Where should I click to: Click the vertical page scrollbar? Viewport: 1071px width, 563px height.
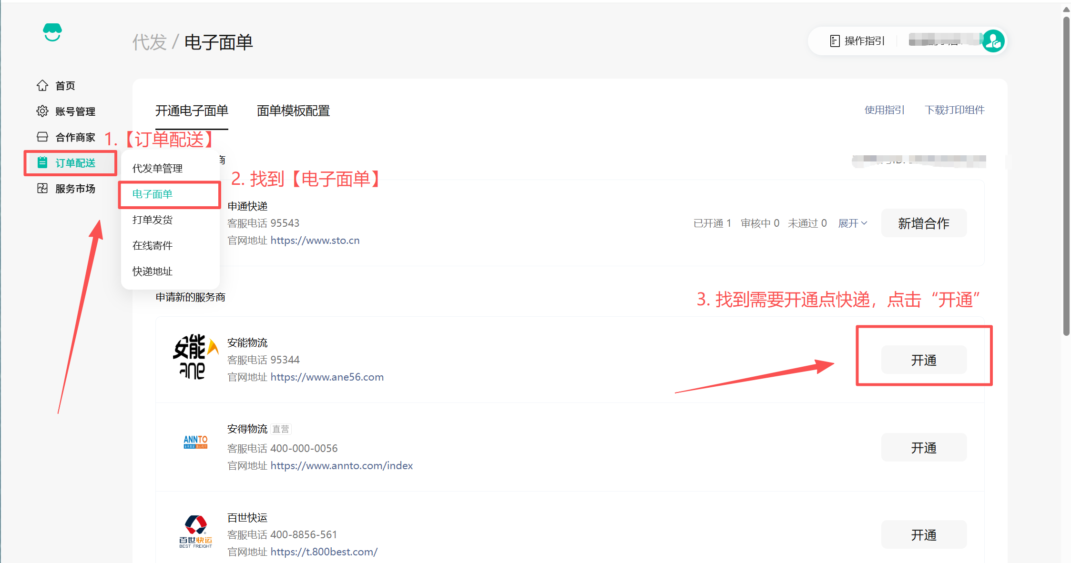click(1066, 176)
